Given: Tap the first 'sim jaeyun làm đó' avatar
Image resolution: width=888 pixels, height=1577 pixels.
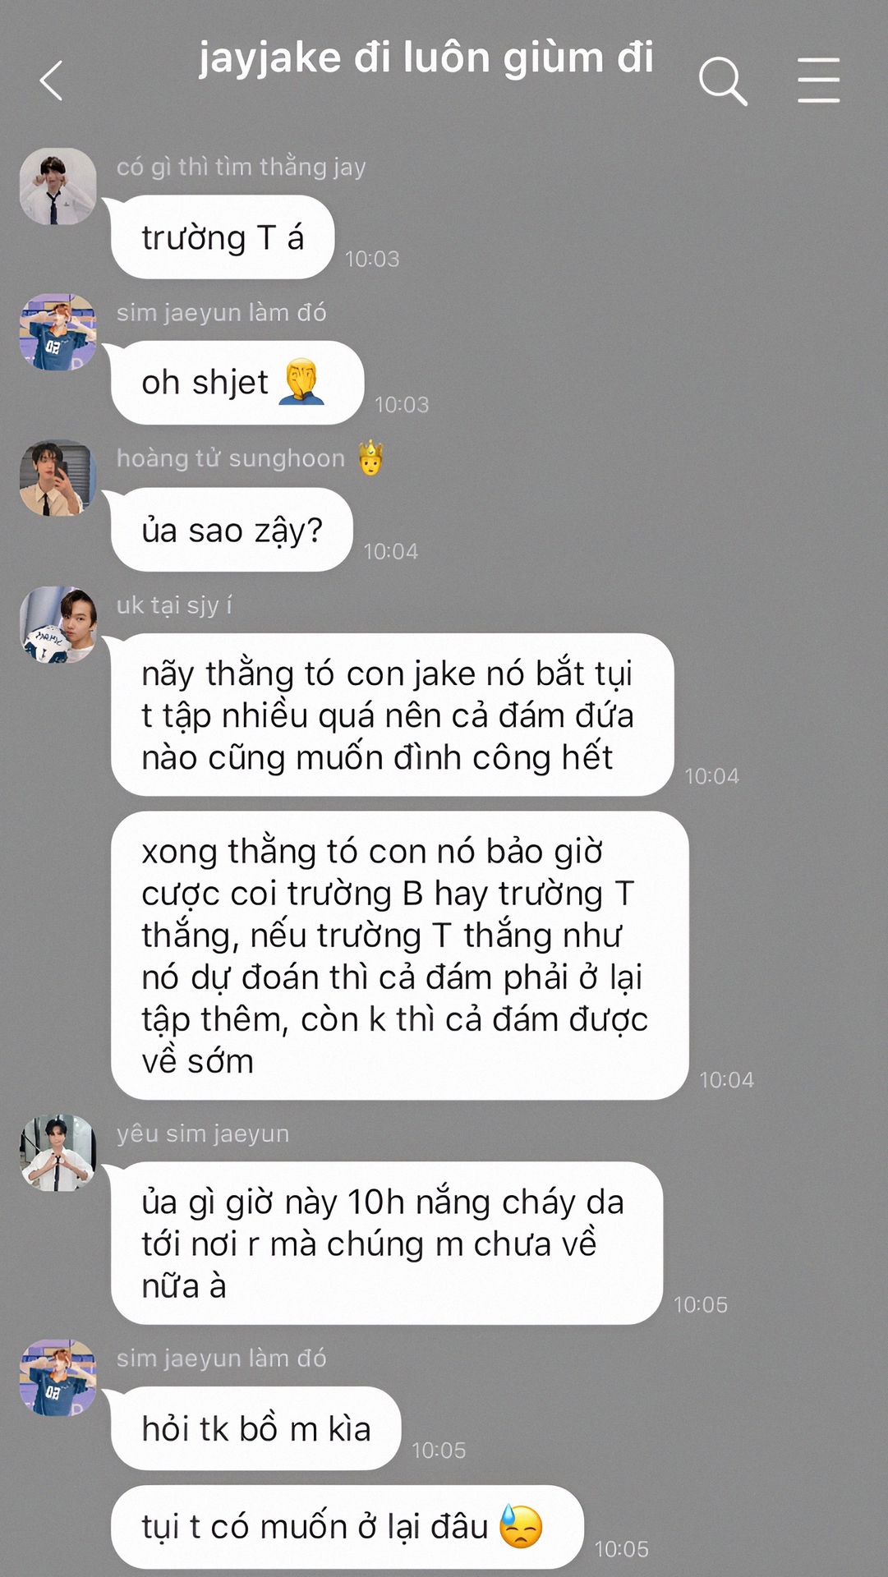Looking at the screenshot, I should 58,332.
